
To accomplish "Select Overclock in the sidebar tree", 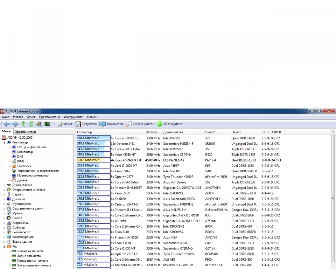I will point(24,166).
